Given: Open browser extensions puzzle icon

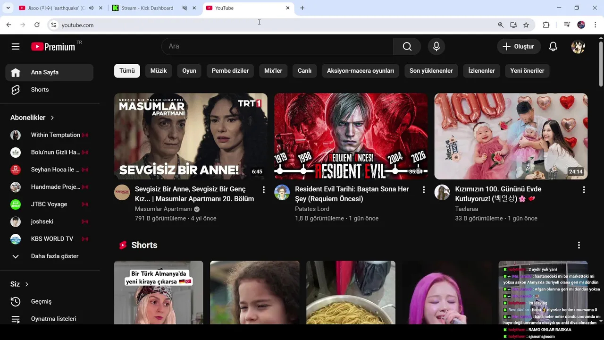Looking at the screenshot, I should click(546, 25).
